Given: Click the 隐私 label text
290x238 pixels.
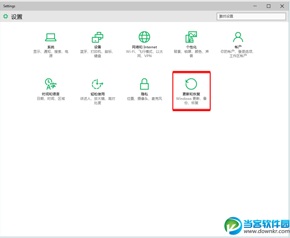Looking at the screenshot, I should pos(144,94).
